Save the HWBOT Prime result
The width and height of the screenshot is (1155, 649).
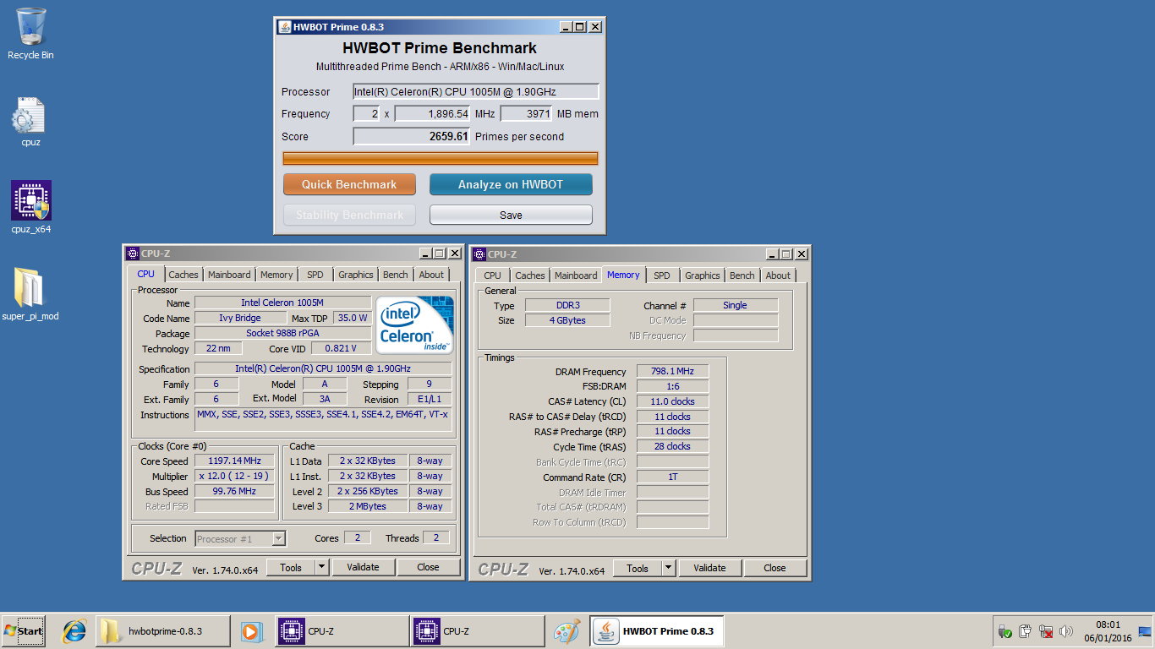click(511, 215)
